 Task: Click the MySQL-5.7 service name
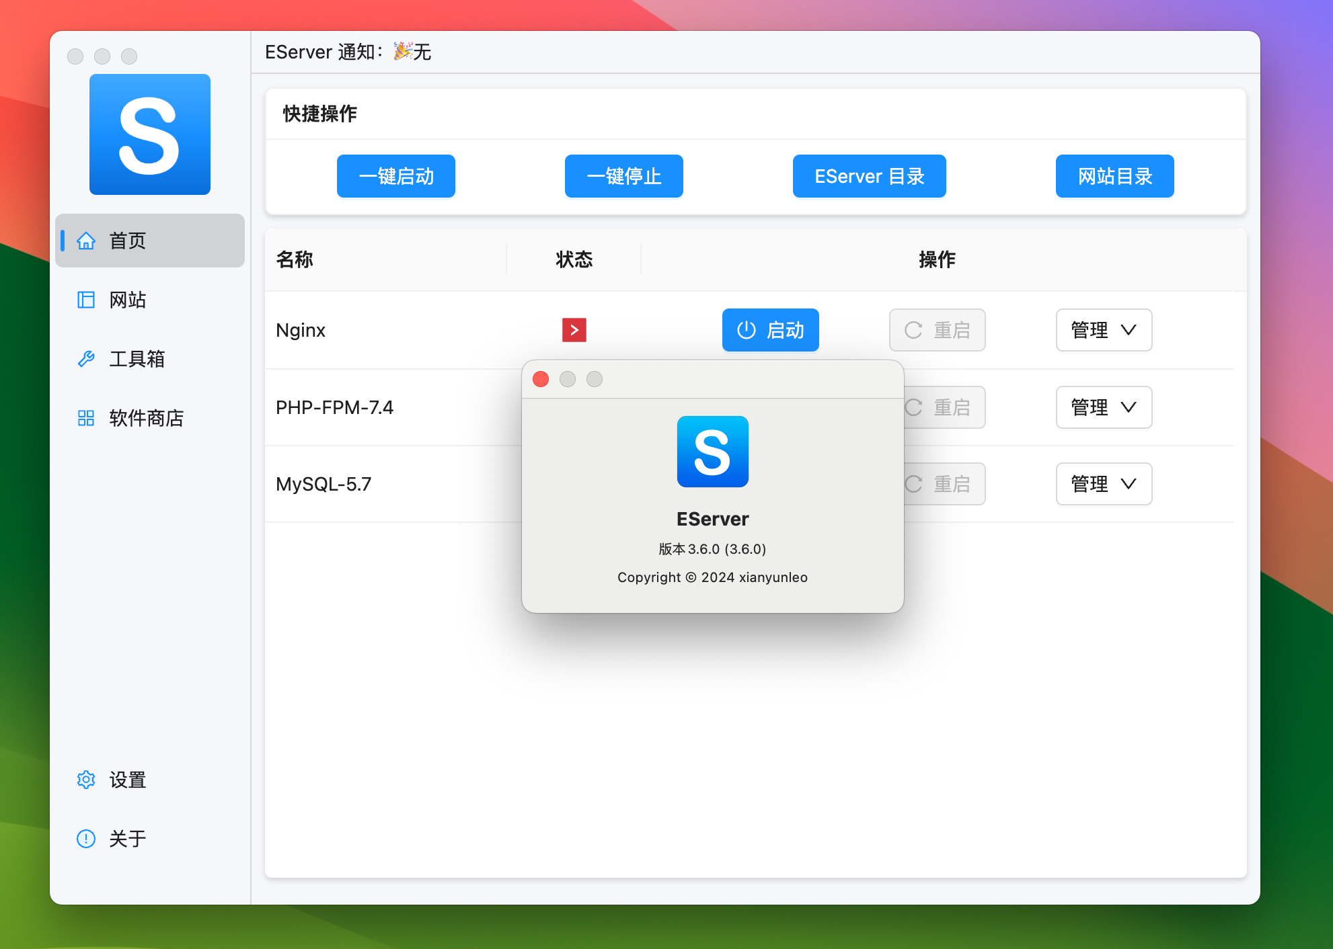click(x=323, y=484)
